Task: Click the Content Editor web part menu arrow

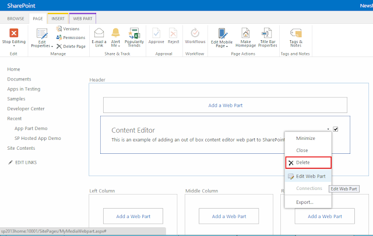Action: click(x=328, y=129)
